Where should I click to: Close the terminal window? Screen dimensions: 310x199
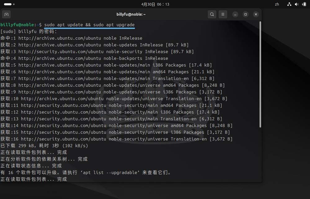pyautogui.click(x=256, y=14)
